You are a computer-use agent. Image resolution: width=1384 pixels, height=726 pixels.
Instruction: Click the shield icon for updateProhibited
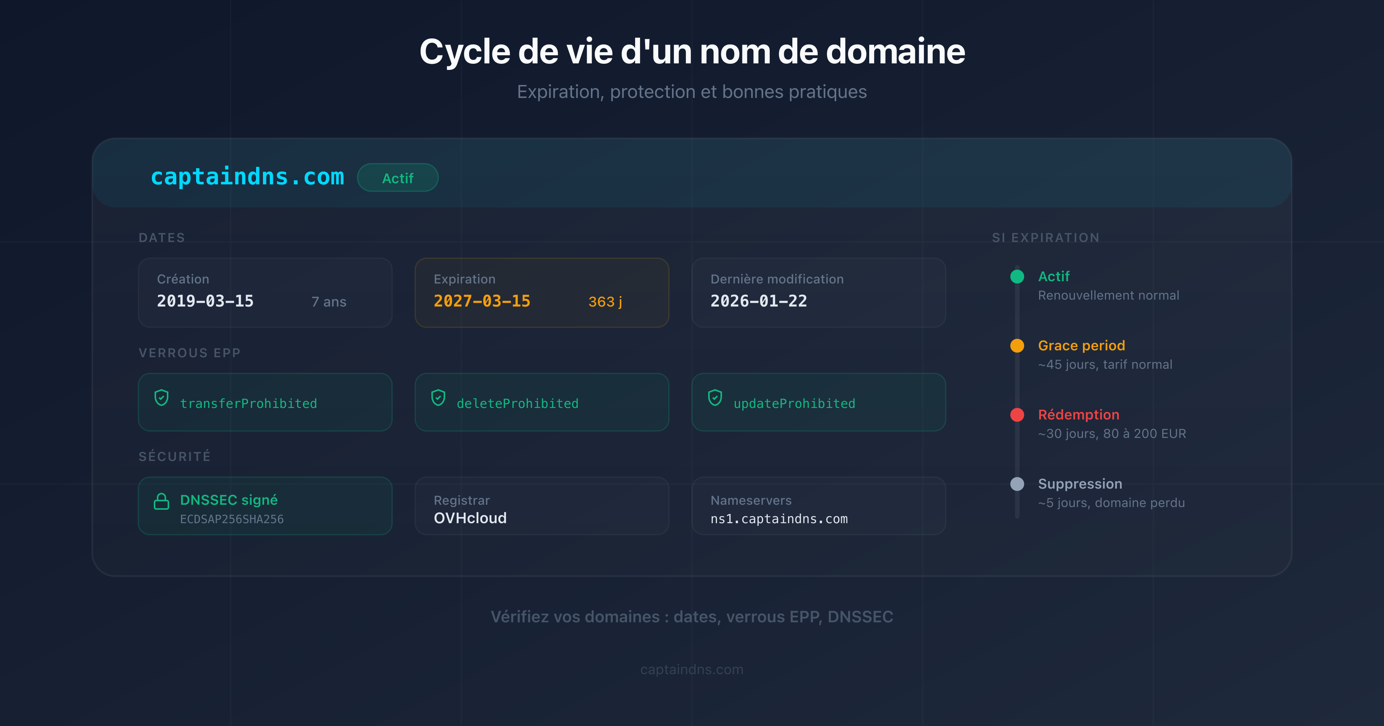click(715, 398)
